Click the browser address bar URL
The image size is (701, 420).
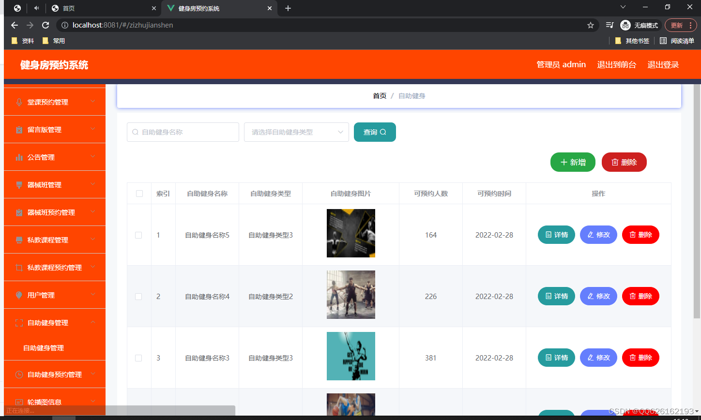(123, 25)
